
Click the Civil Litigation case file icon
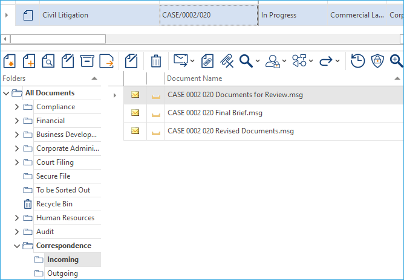[28, 15]
